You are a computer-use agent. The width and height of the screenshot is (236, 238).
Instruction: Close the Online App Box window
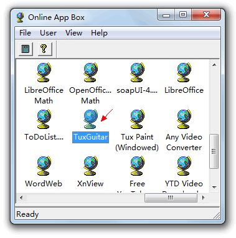pos(206,15)
